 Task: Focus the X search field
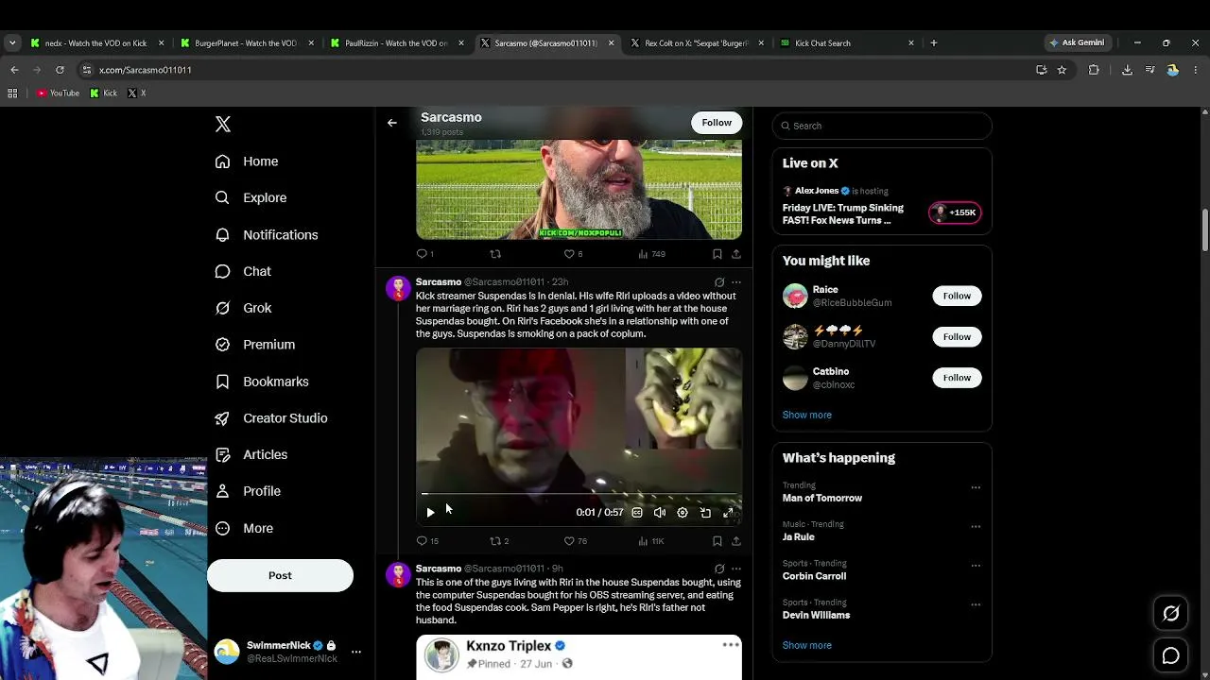pyautogui.click(x=882, y=126)
